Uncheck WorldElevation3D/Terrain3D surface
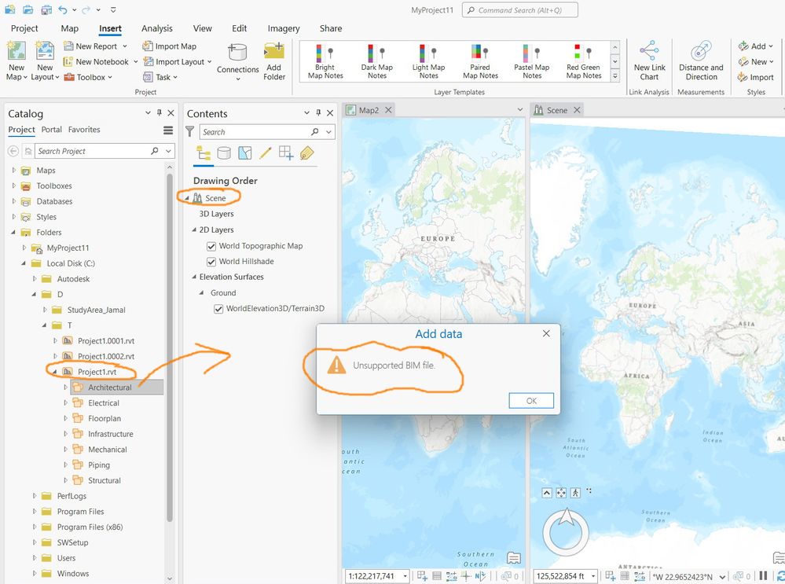Viewport: 785px width, 584px height. tap(218, 309)
